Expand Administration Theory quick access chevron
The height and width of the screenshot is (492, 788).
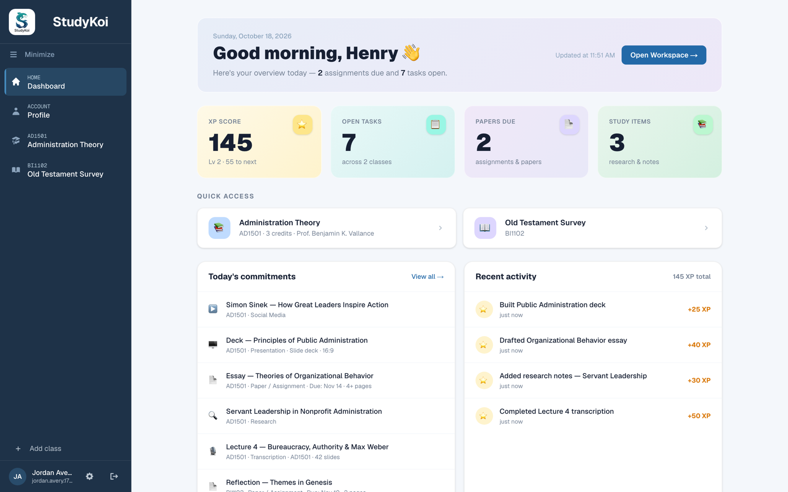(x=440, y=228)
